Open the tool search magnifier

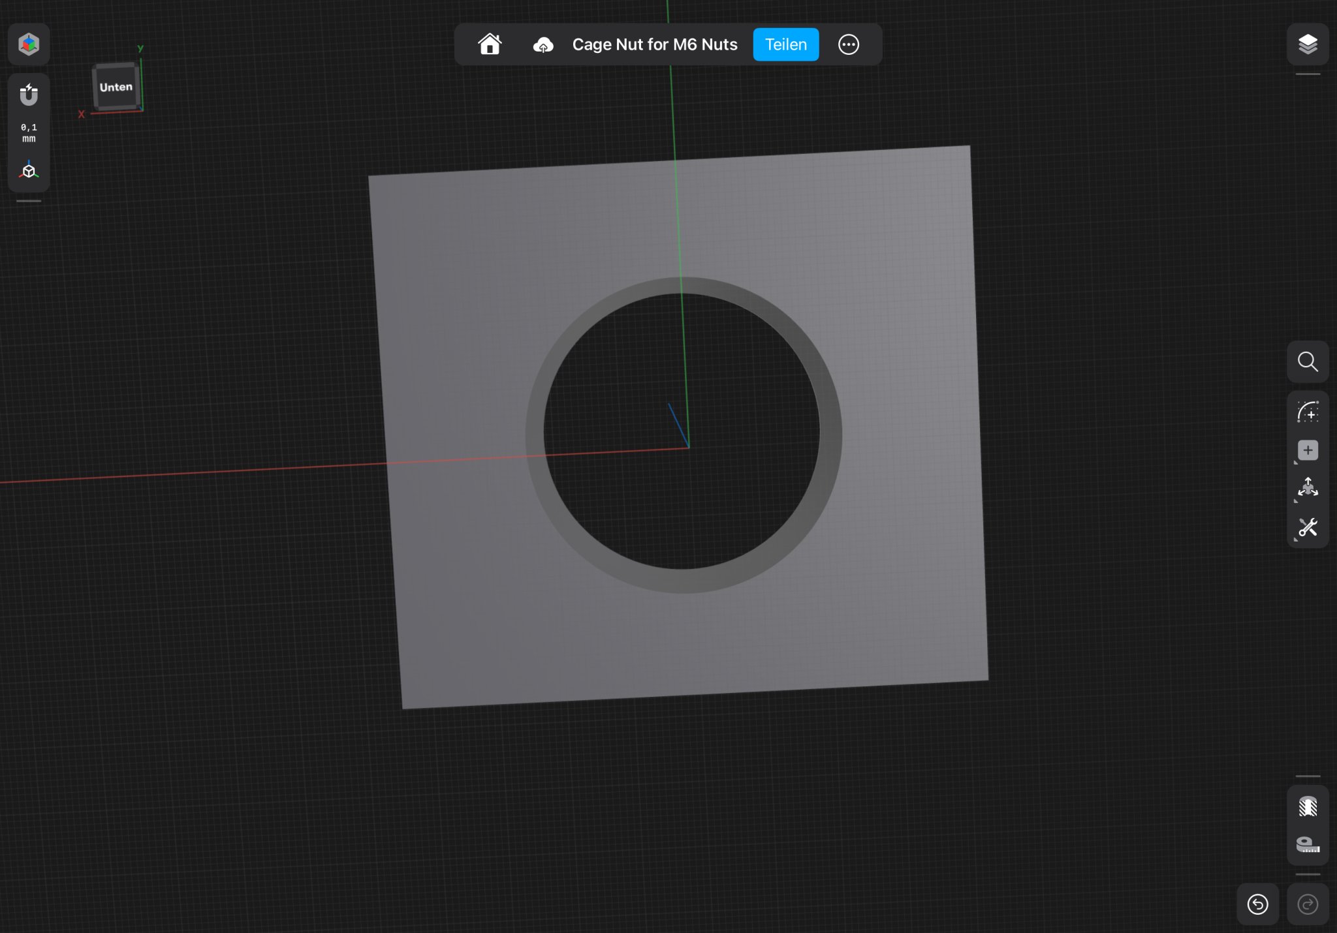click(x=1308, y=361)
